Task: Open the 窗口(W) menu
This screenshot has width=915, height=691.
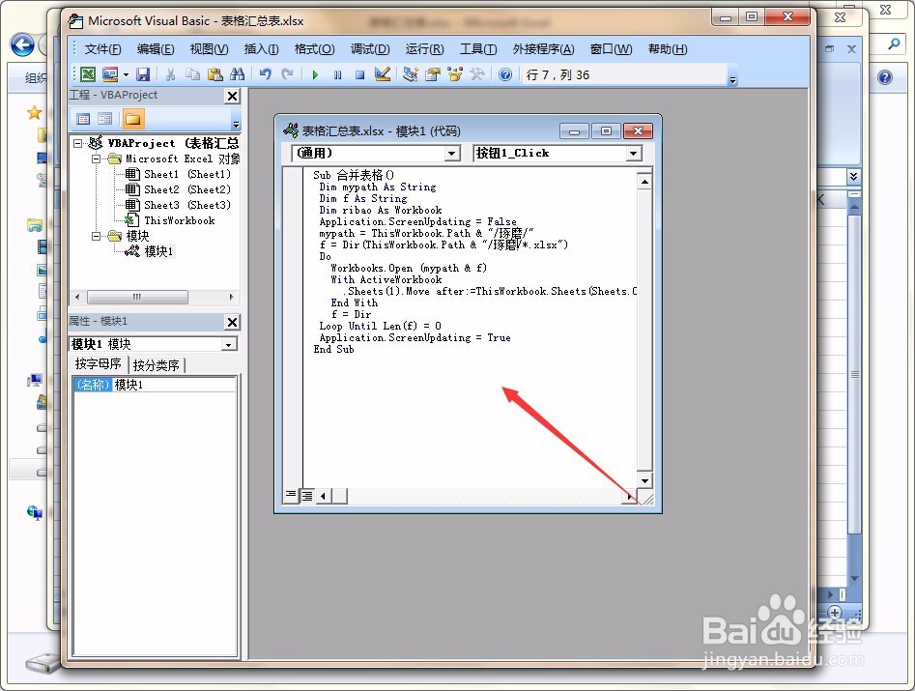Action: click(611, 49)
